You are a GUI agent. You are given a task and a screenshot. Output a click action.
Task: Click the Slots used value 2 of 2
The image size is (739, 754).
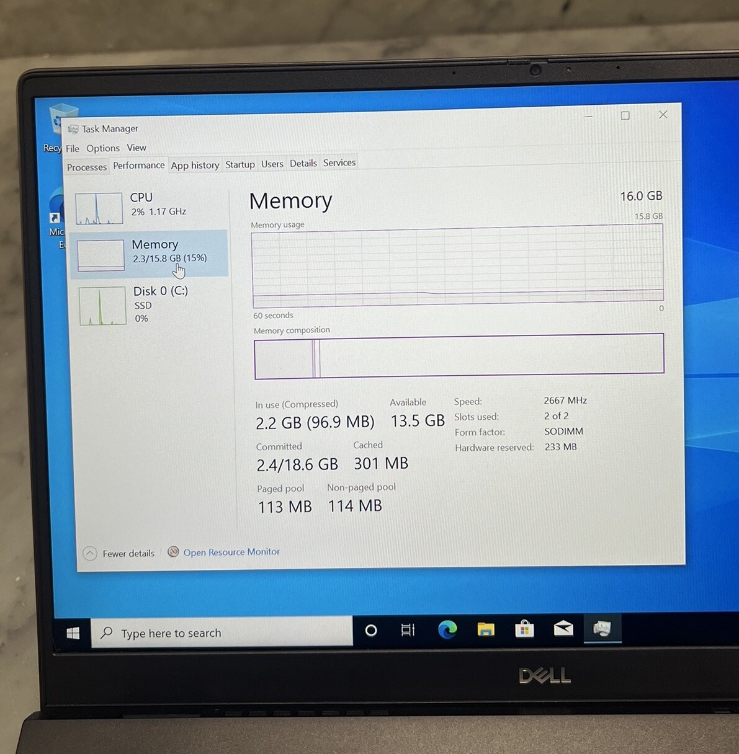pos(557,416)
